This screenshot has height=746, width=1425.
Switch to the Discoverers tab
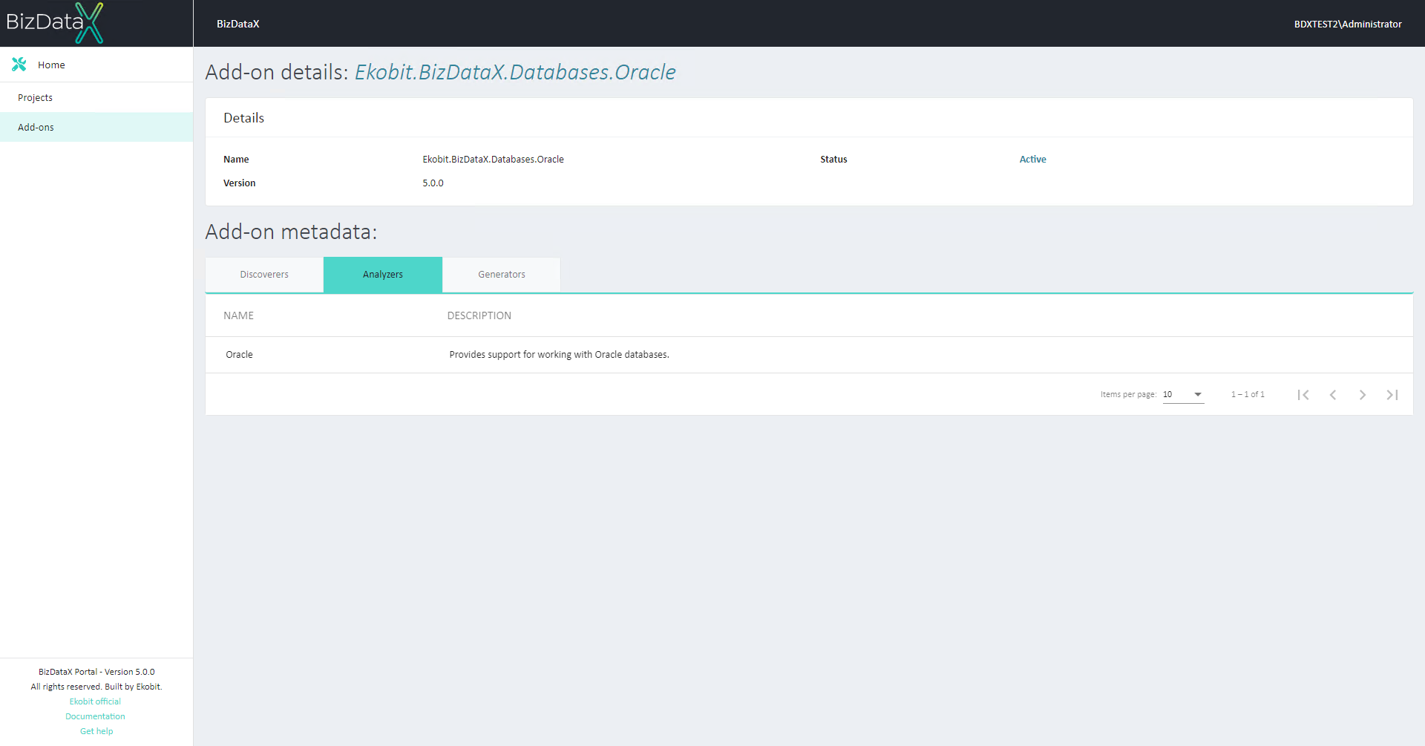point(264,275)
